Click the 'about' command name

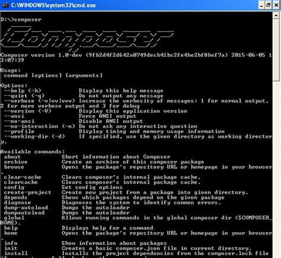click(12, 157)
